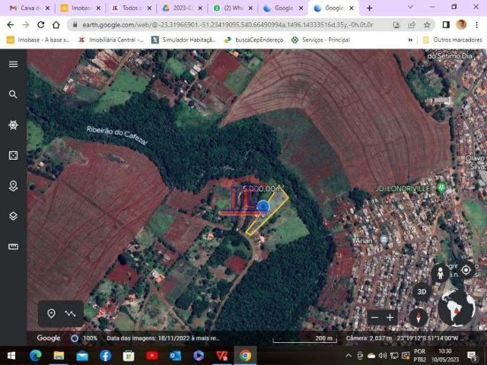Close the WhatsApp tab
The height and width of the screenshot is (365, 487).
tap(250, 8)
